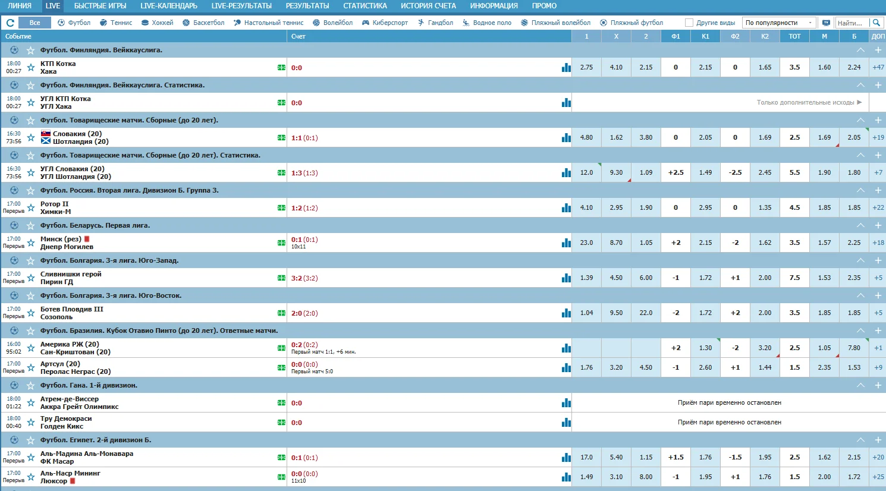The image size is (886, 491).
Task: Open statistics chart for КТП Котка vs Хака
Action: (x=566, y=67)
